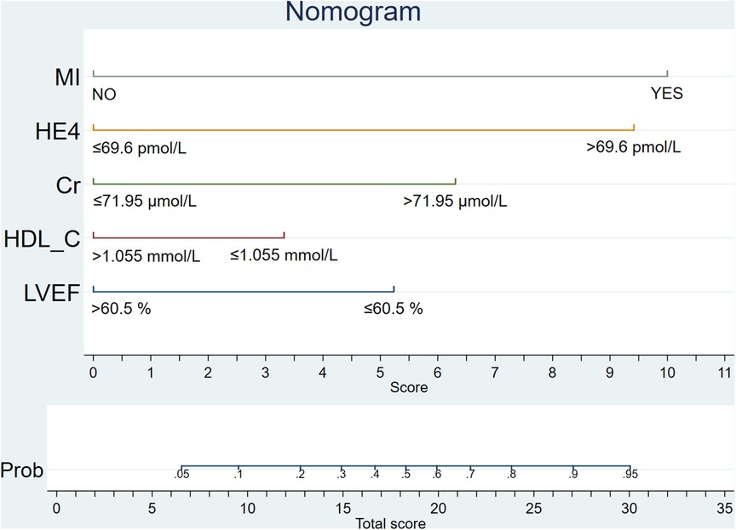Screen dimensions: 736x530
Task: Click the .05 probability mark
Action: pos(181,474)
